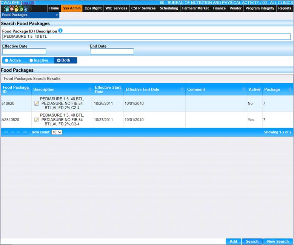Open edit icon for package AZ510620

coord(37,120)
